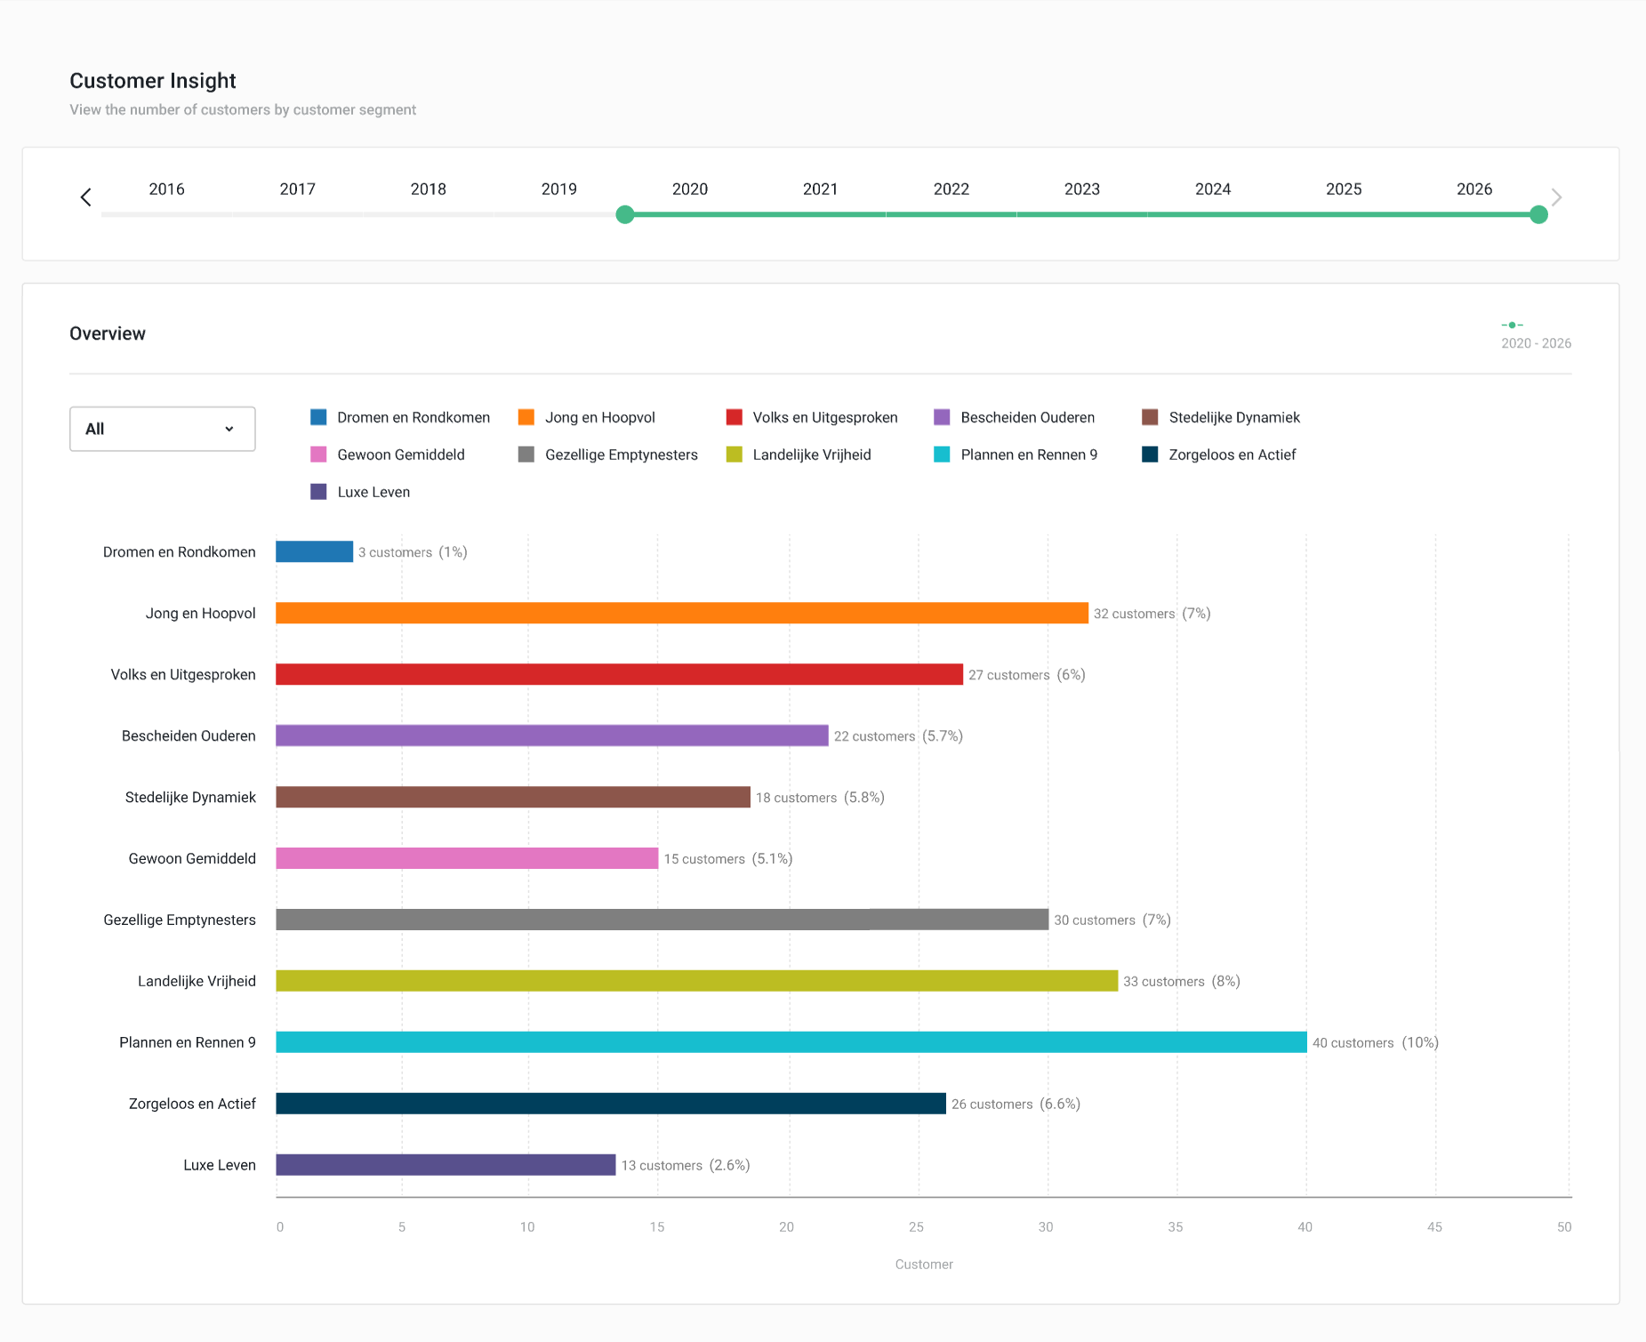Click the Landelijke Vrijheid chart bar
The height and width of the screenshot is (1342, 1646).
(x=696, y=981)
